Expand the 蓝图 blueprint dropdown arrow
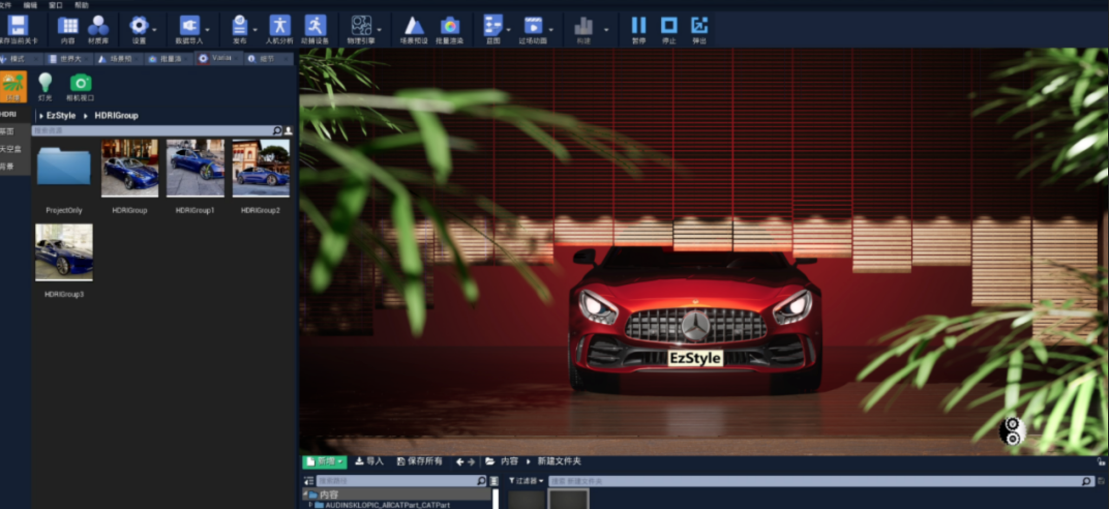This screenshot has width=1109, height=509. tap(508, 29)
